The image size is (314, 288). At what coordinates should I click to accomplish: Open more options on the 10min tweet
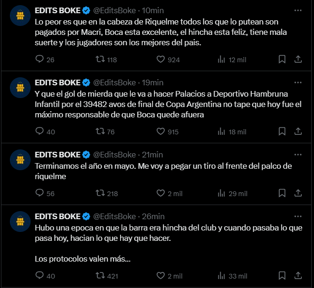(x=298, y=10)
